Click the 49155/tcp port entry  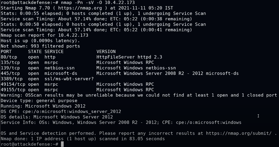13,90
